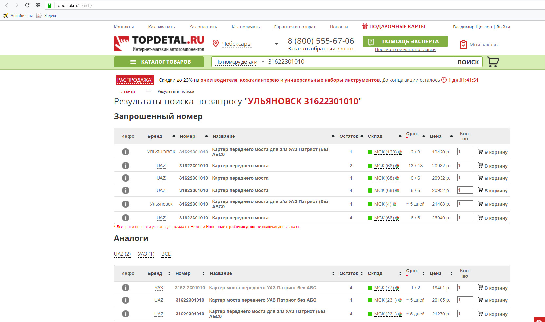Image resolution: width=545 pixels, height=322 pixels.
Task: Click the очки водителя sale link
Action: click(x=219, y=80)
